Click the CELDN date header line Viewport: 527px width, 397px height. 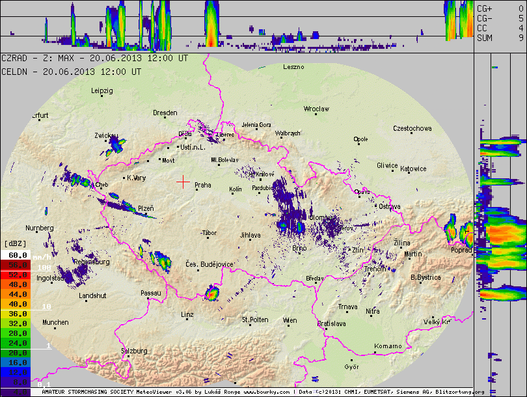(x=71, y=72)
